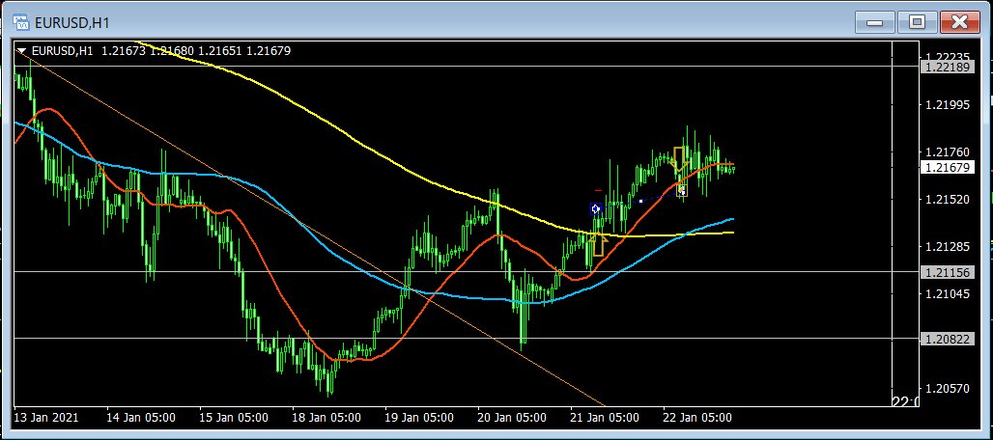993x440 pixels.
Task: Click the 21 Jan 05:00 time label
Action: click(605, 418)
